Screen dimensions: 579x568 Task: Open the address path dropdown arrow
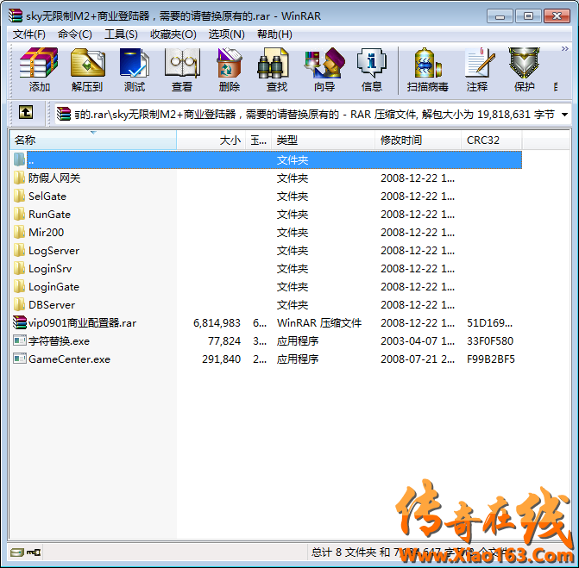click(x=564, y=115)
